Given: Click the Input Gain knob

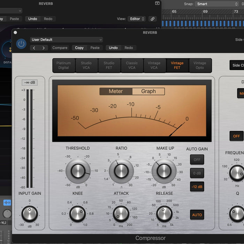Looking at the screenshot, I should [x=30, y=214].
